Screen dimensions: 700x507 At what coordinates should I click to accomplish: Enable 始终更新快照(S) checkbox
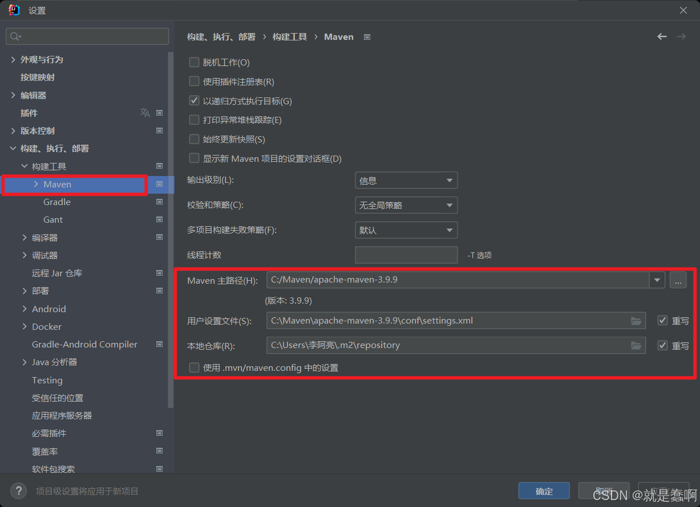coord(194,139)
